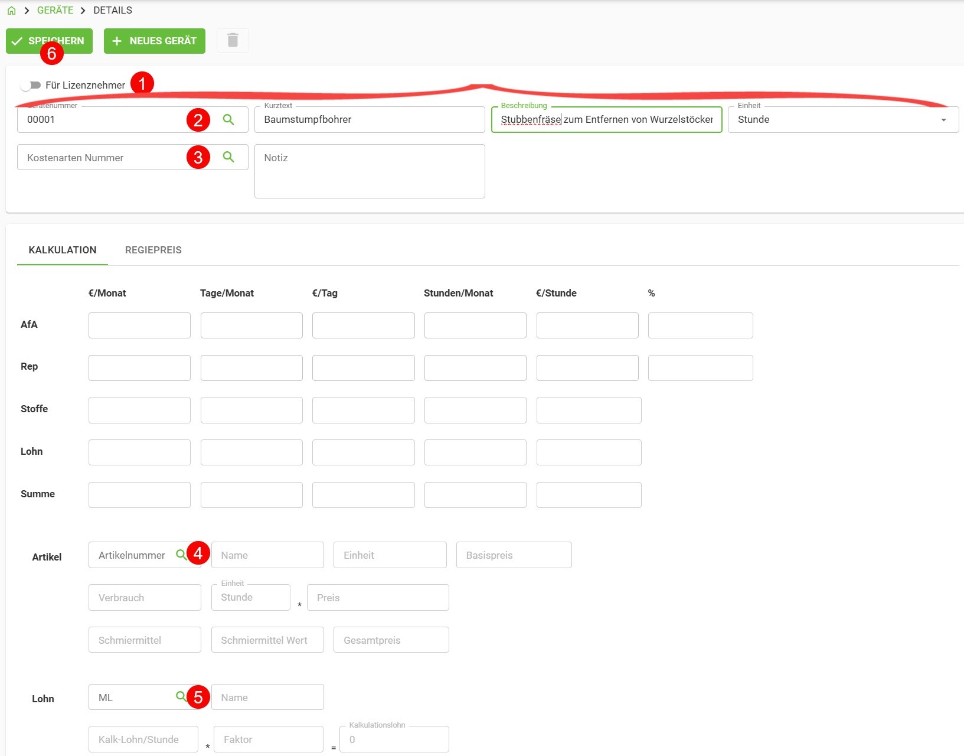Expand the Artikel Einheit Stunde selector
This screenshot has height=756, width=964.
(250, 598)
